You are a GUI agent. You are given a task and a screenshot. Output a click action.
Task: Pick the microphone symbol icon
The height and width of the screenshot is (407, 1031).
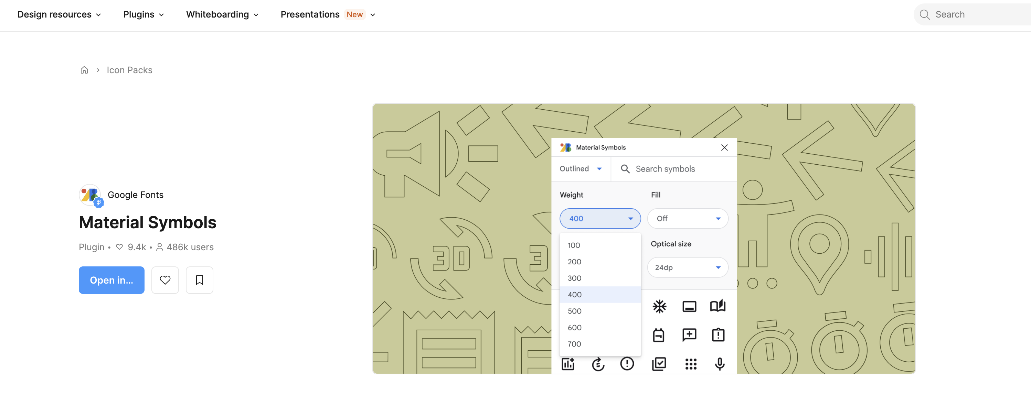(x=720, y=364)
